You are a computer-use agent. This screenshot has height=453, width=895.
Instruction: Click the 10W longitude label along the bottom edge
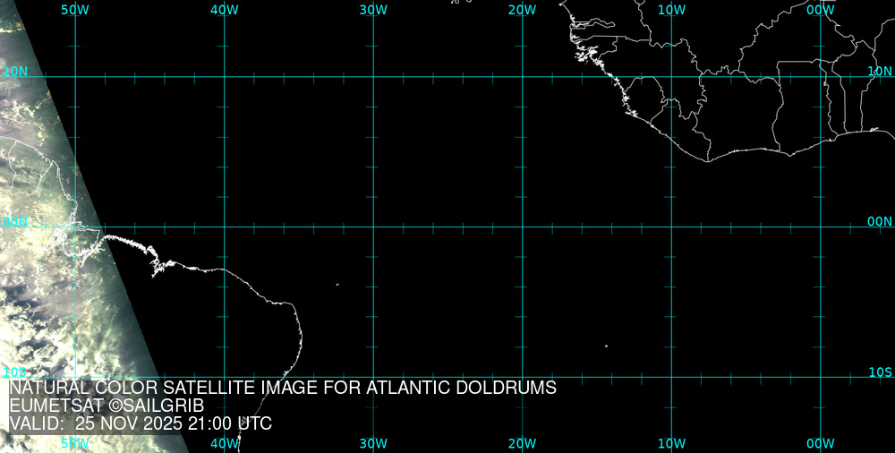671,443
